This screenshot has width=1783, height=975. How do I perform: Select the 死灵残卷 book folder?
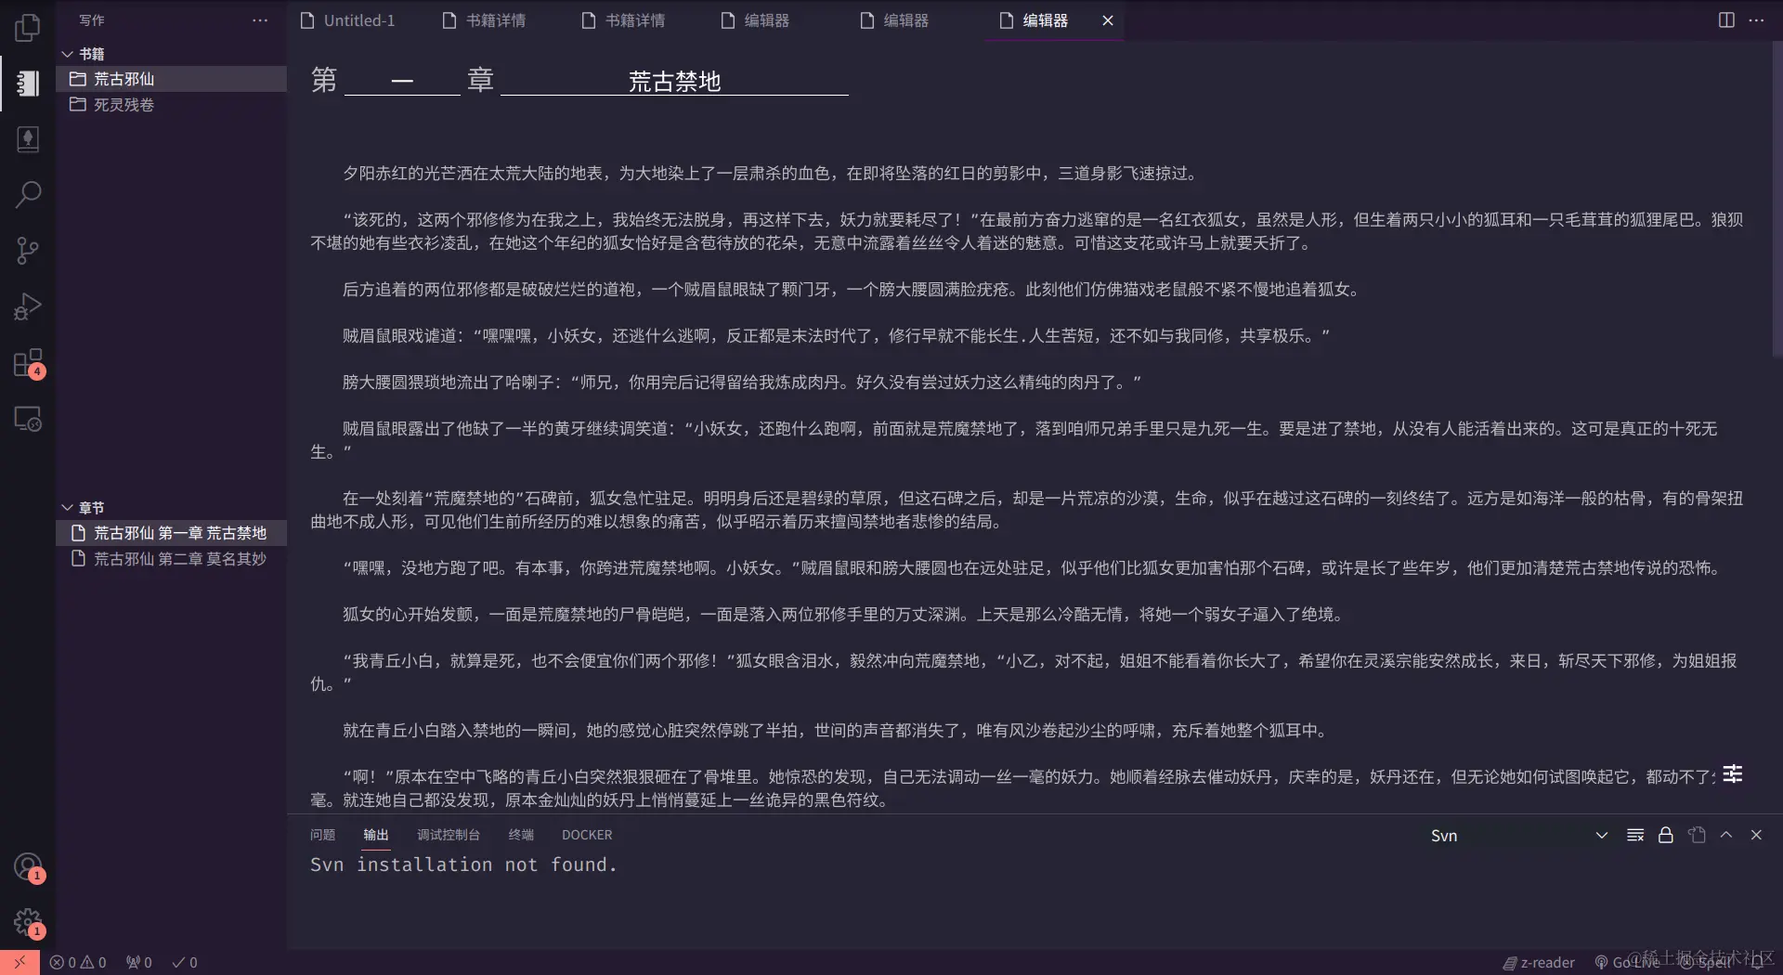click(172, 105)
